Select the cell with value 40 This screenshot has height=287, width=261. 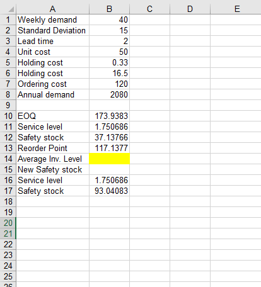(x=109, y=20)
